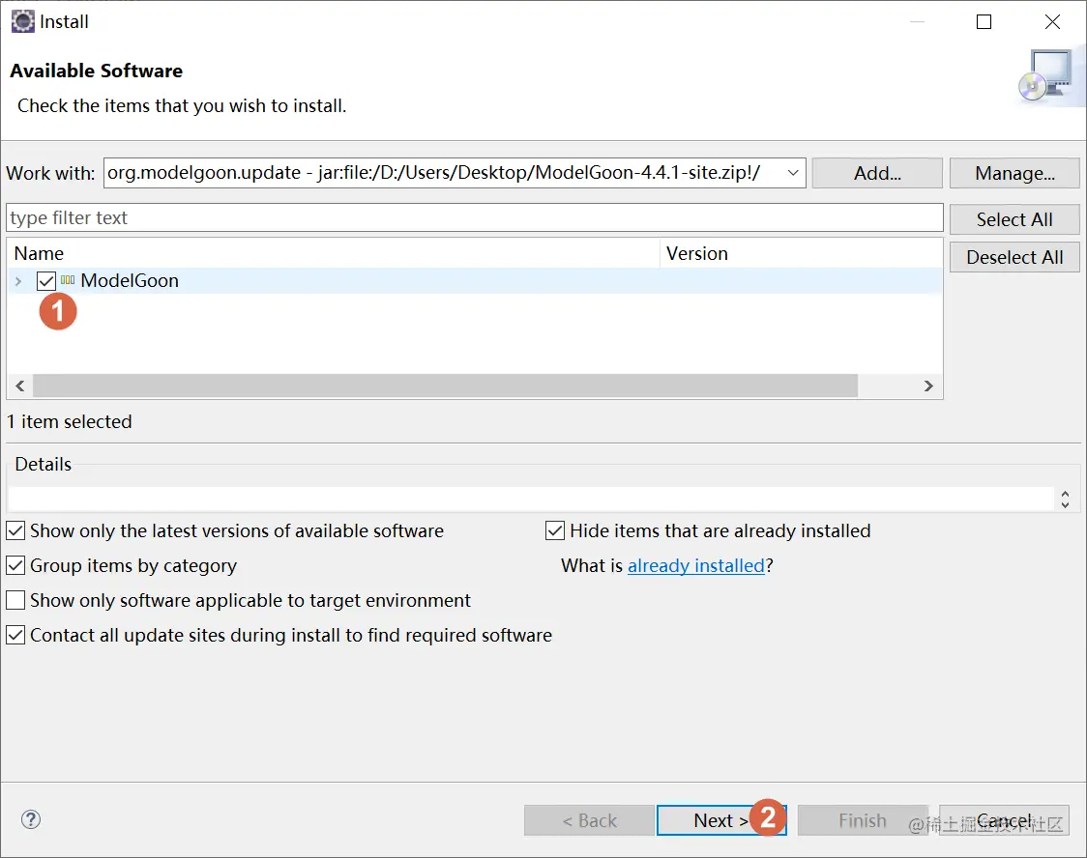Click Deselect All button

(x=1014, y=257)
